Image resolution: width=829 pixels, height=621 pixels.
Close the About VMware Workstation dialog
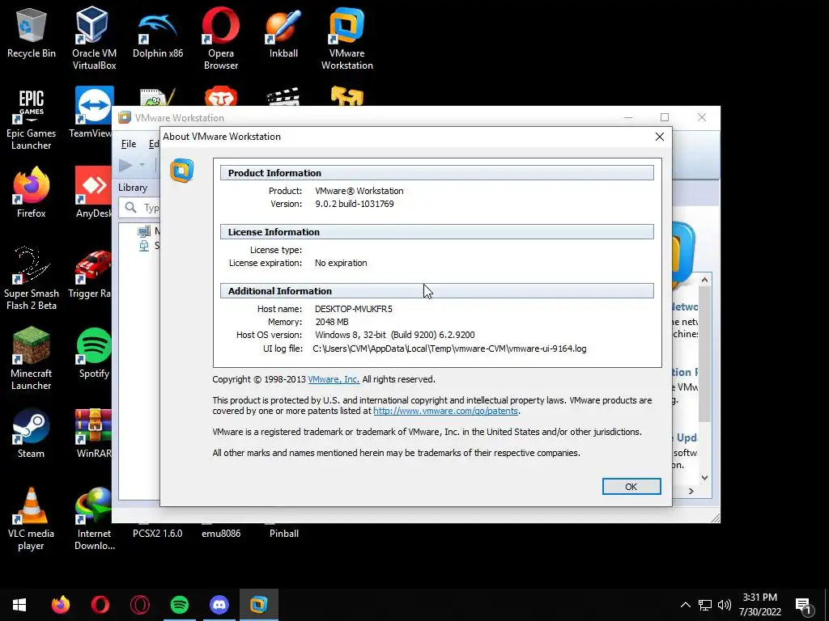(659, 137)
